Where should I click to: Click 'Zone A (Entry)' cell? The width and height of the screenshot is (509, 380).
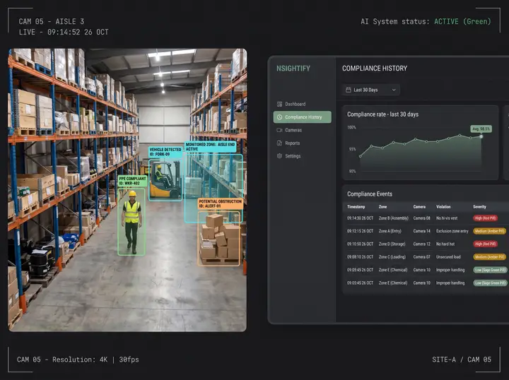pyautogui.click(x=390, y=231)
